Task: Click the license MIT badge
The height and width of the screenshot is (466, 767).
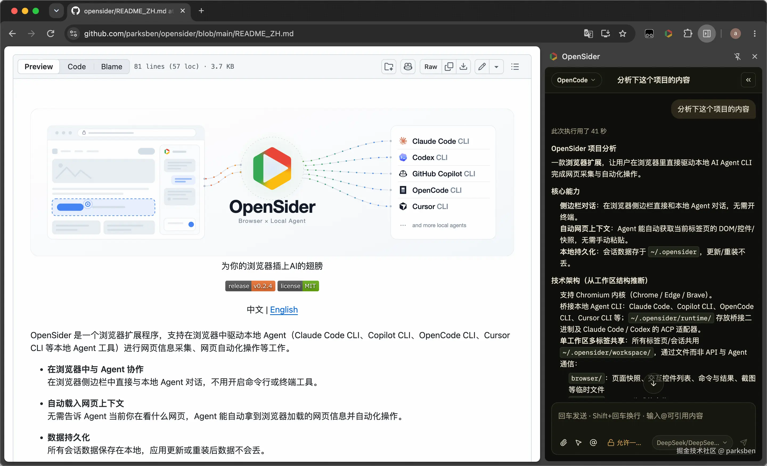Action: tap(298, 286)
